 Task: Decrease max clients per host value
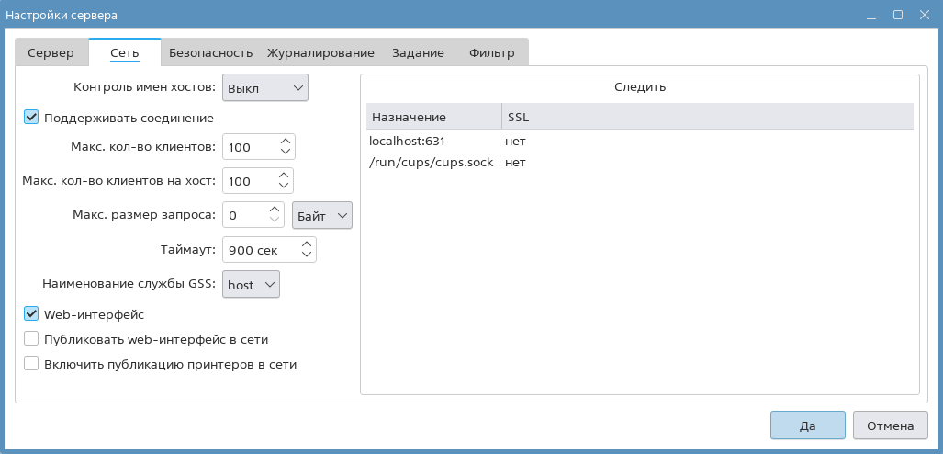284,187
